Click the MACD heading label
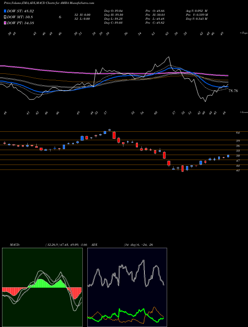The height and width of the screenshot is (327, 248). [14, 245]
